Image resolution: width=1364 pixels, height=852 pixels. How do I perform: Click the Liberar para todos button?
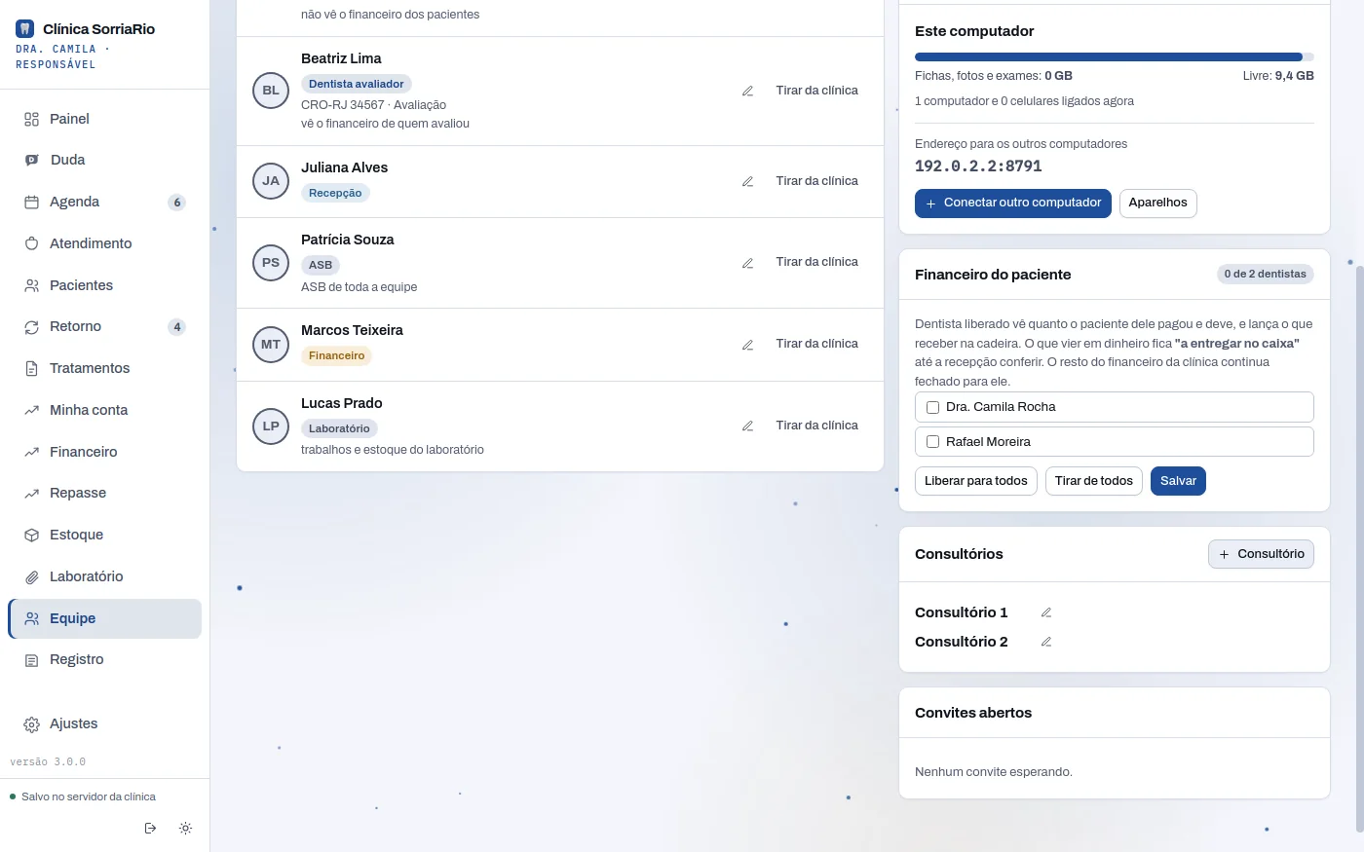point(975,481)
